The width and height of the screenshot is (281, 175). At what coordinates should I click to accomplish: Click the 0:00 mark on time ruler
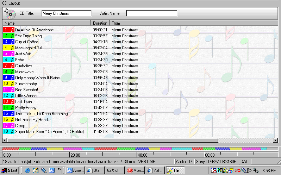pos(7,155)
